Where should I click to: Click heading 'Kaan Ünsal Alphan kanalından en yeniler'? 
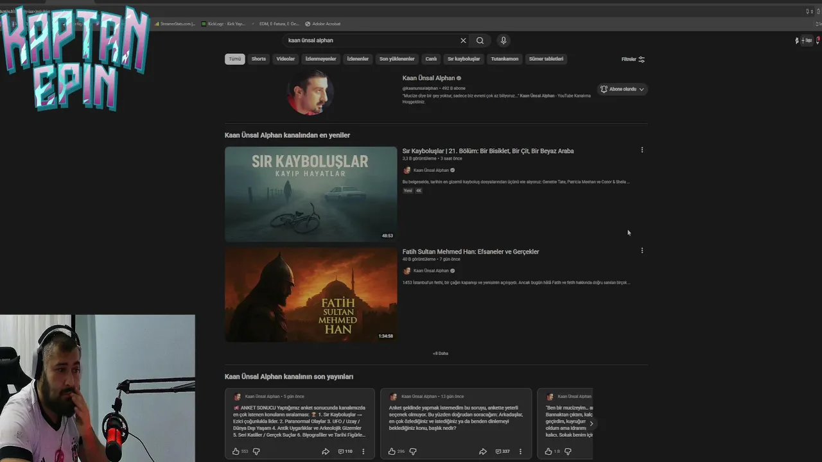click(287, 135)
